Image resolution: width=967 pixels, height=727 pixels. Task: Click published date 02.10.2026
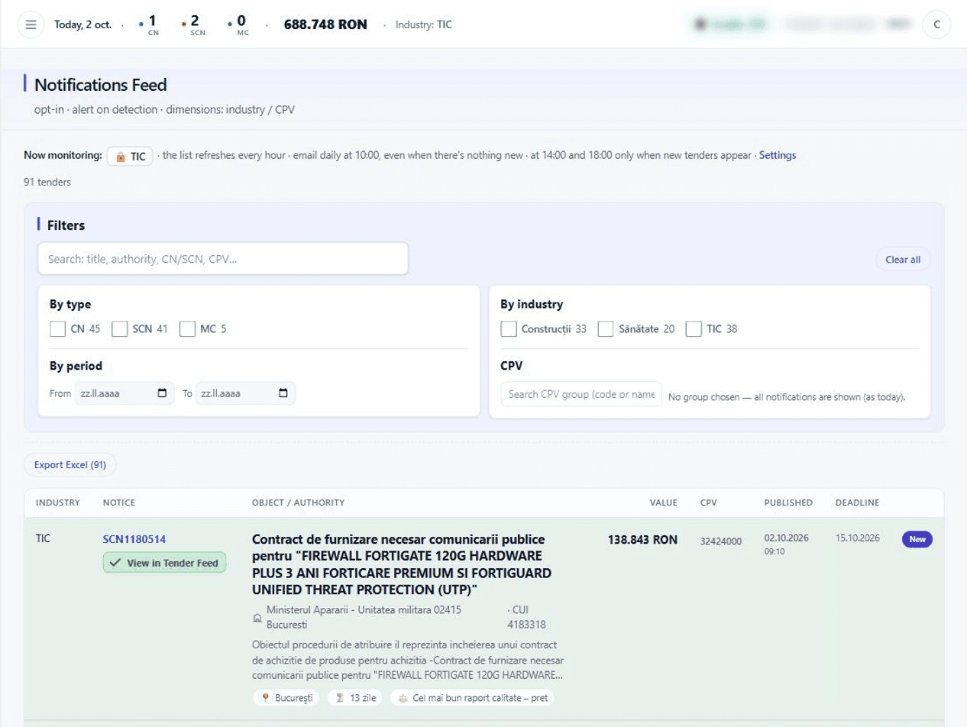coord(787,538)
